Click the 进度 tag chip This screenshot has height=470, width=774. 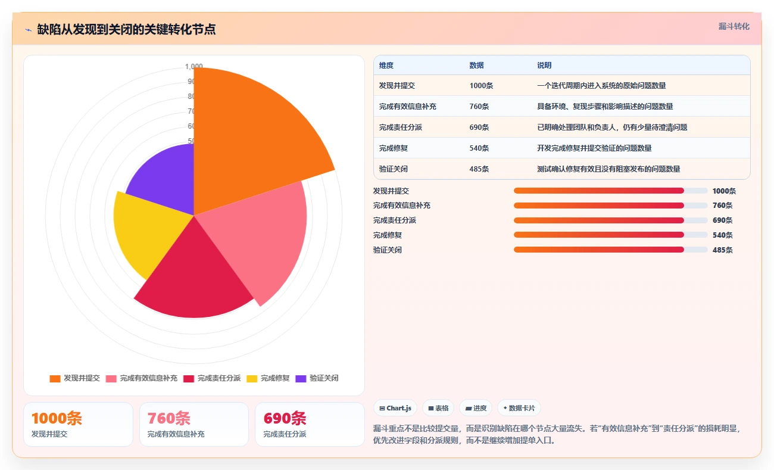[x=476, y=408]
